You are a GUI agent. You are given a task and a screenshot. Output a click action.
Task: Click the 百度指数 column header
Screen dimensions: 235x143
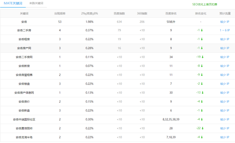coord(119,14)
